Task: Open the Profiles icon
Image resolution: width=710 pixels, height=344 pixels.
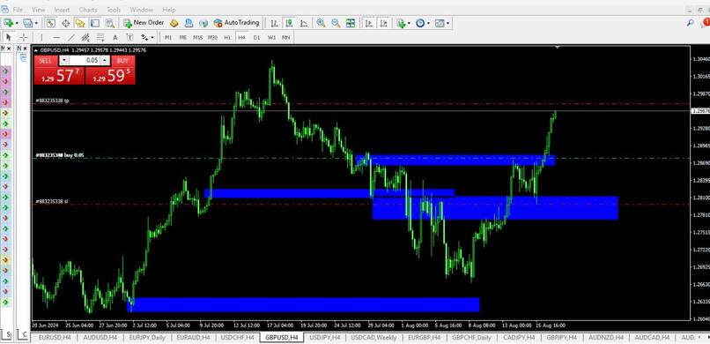Action: [x=28, y=23]
